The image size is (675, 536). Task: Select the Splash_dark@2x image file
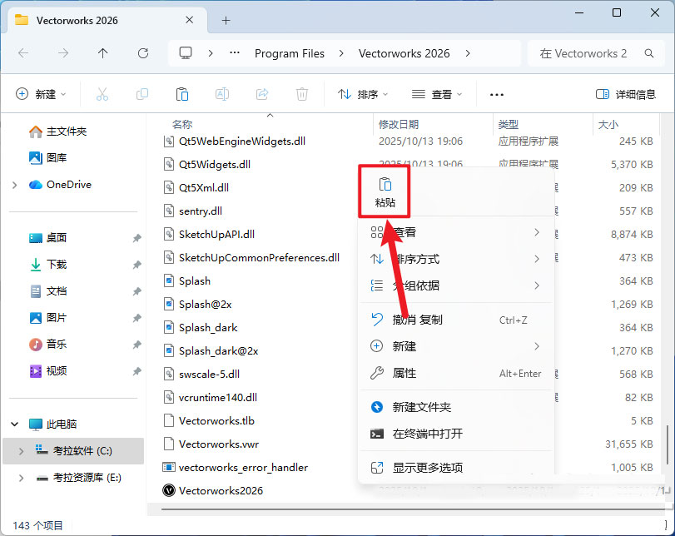click(x=211, y=351)
